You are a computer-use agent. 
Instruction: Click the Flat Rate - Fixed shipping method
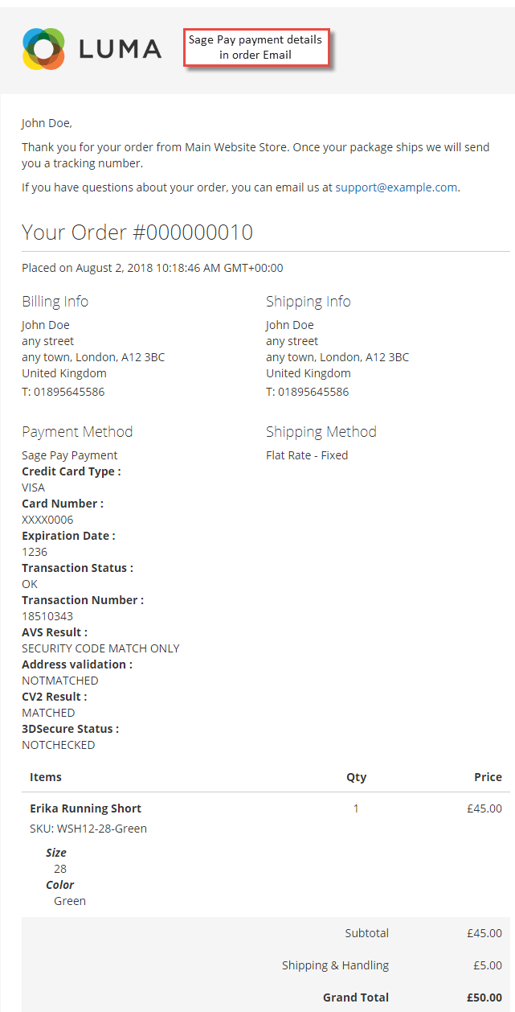[307, 455]
